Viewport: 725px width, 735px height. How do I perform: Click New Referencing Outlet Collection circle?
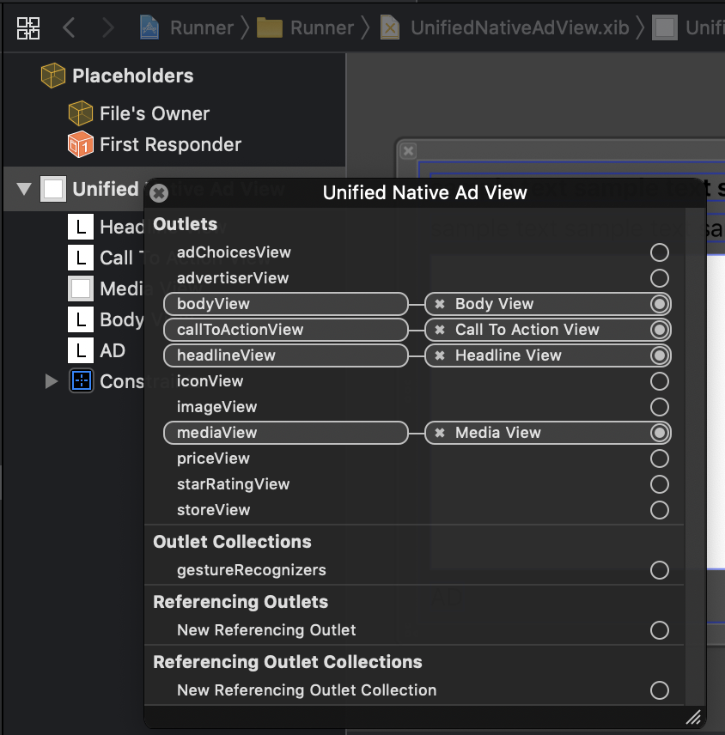tap(660, 690)
